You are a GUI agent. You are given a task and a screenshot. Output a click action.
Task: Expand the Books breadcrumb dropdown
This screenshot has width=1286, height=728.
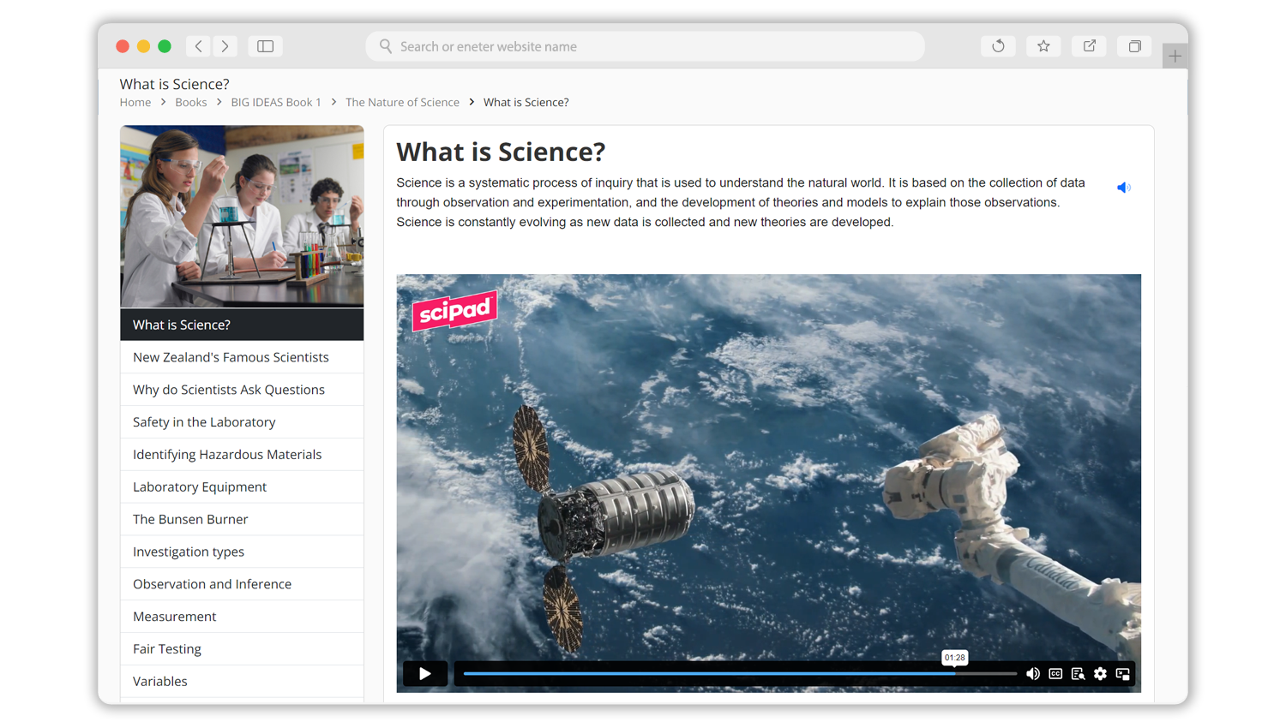[191, 102]
